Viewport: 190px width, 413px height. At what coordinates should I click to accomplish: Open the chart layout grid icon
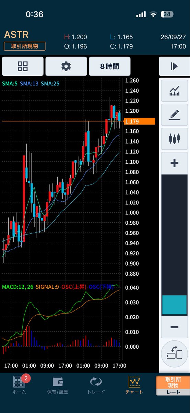(23, 66)
